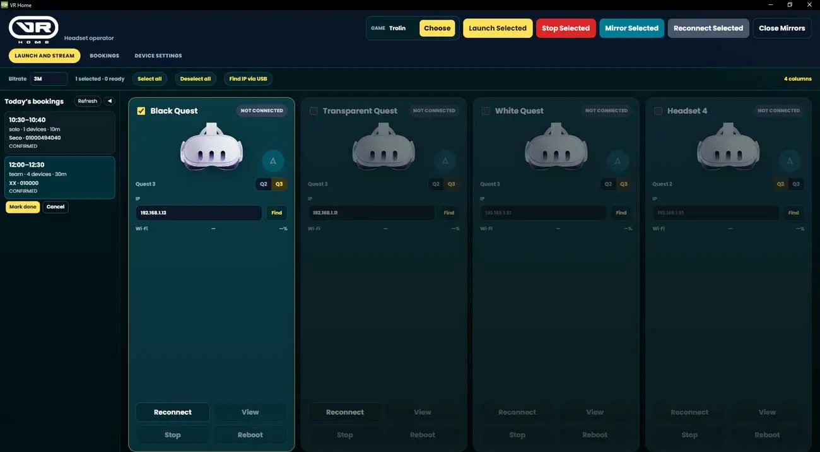Screen dimensions: 820x452
Task: Check the White Quest checkbox
Action: (486, 110)
